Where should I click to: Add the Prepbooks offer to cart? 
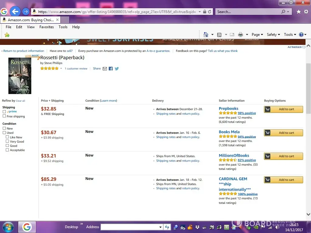pos(283,109)
